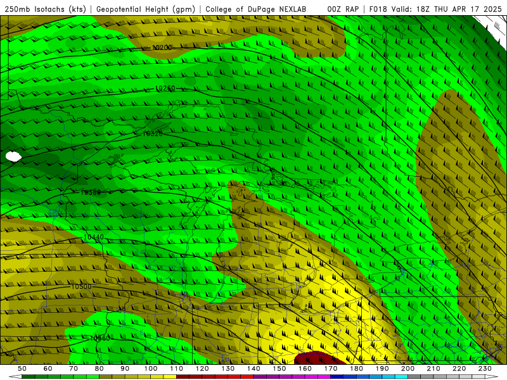Click the 10560 height contour label

click(x=100, y=338)
